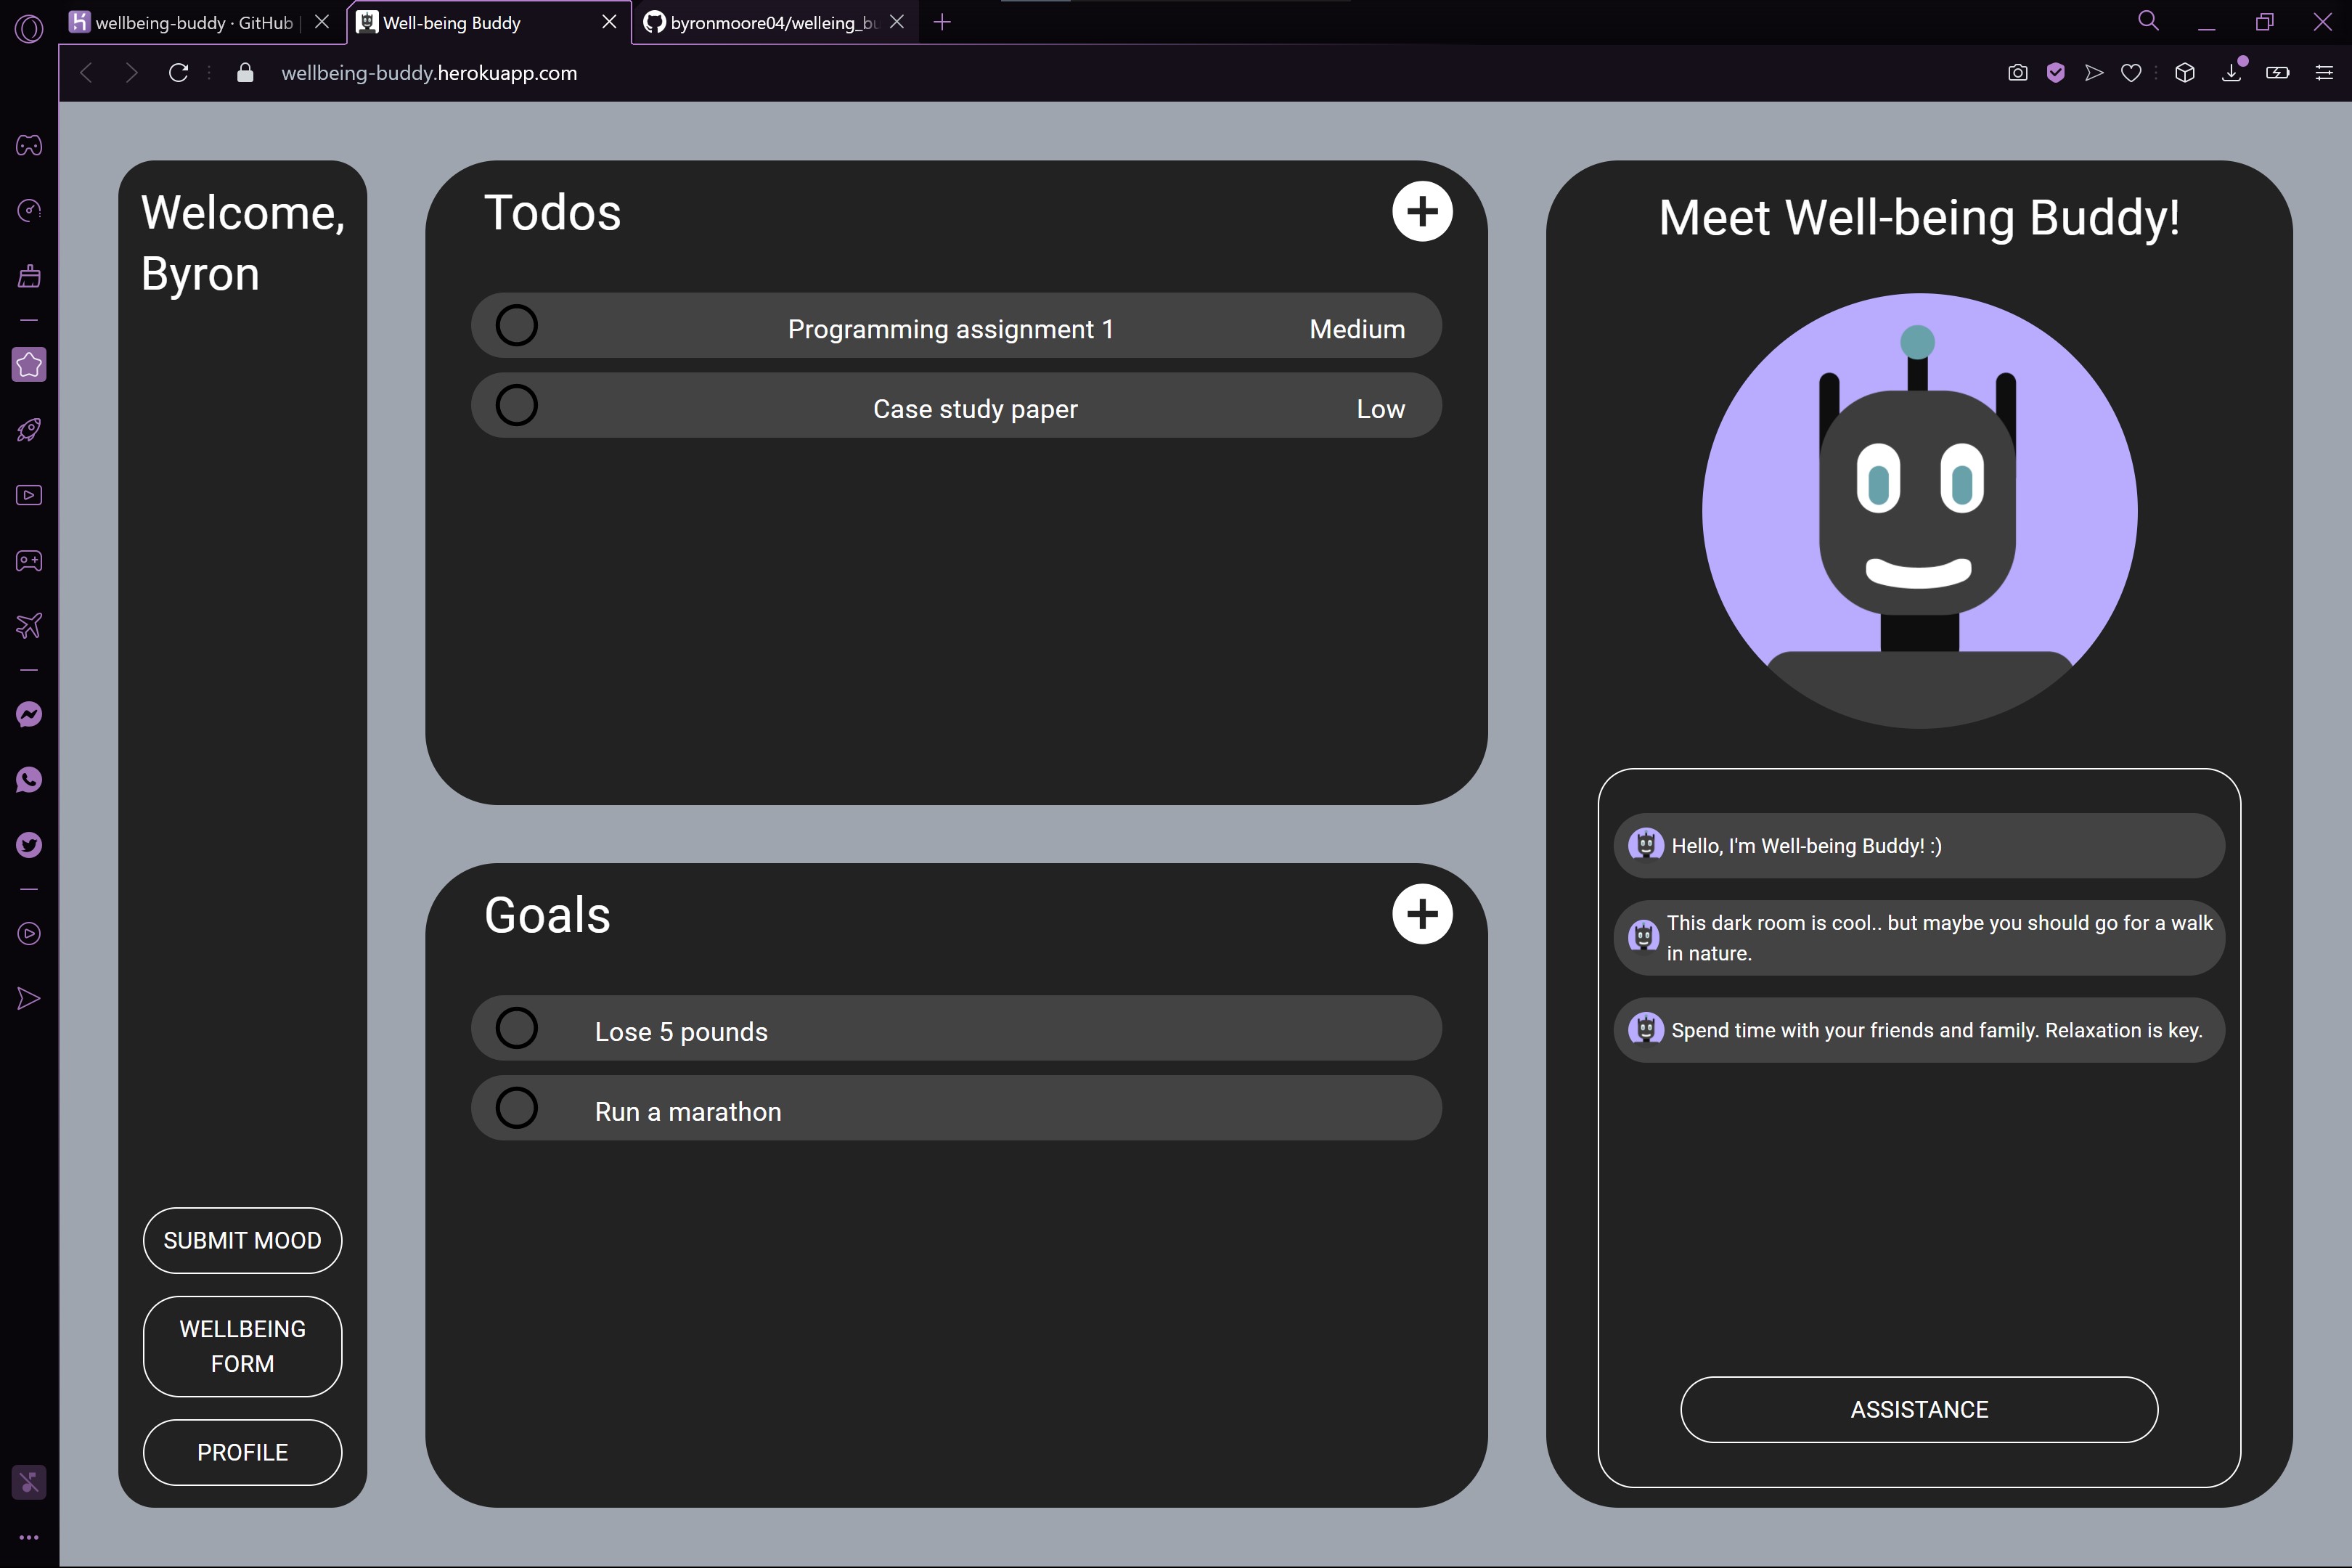2352x1568 pixels.
Task: Complete the Lose 5 pounds goal
Action: (517, 1028)
